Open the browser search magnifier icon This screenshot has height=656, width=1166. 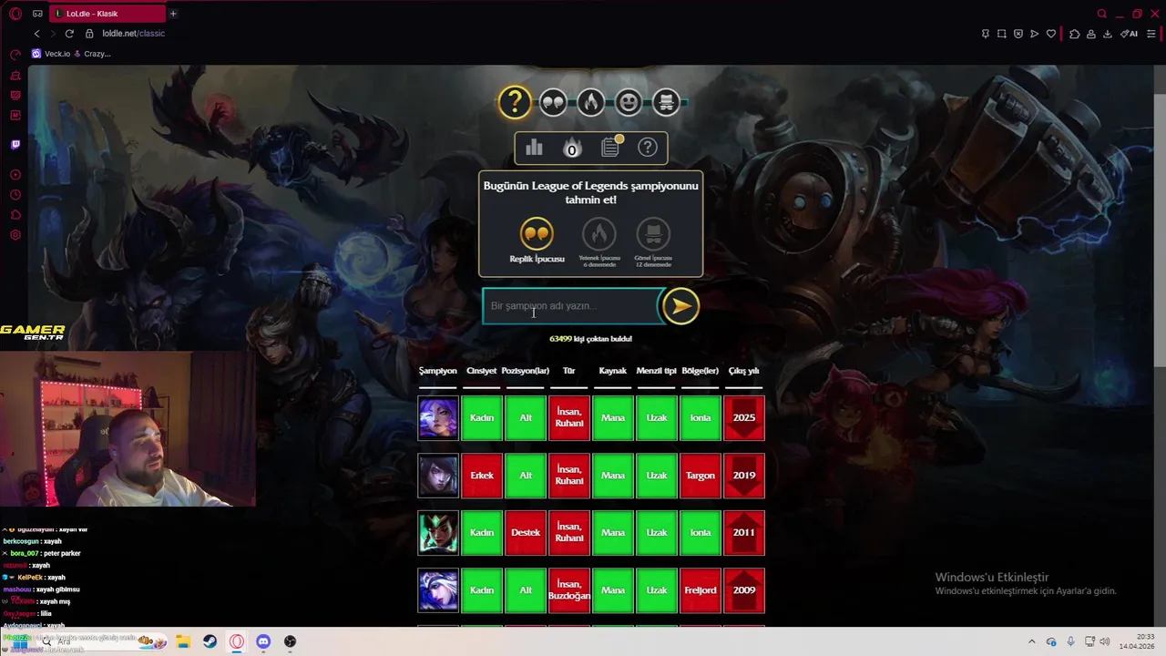(x=1102, y=14)
